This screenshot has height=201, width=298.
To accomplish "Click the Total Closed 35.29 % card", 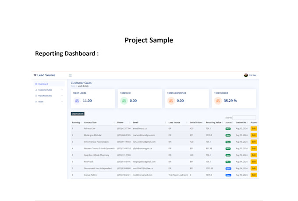I will pyautogui.click(x=234, y=99).
